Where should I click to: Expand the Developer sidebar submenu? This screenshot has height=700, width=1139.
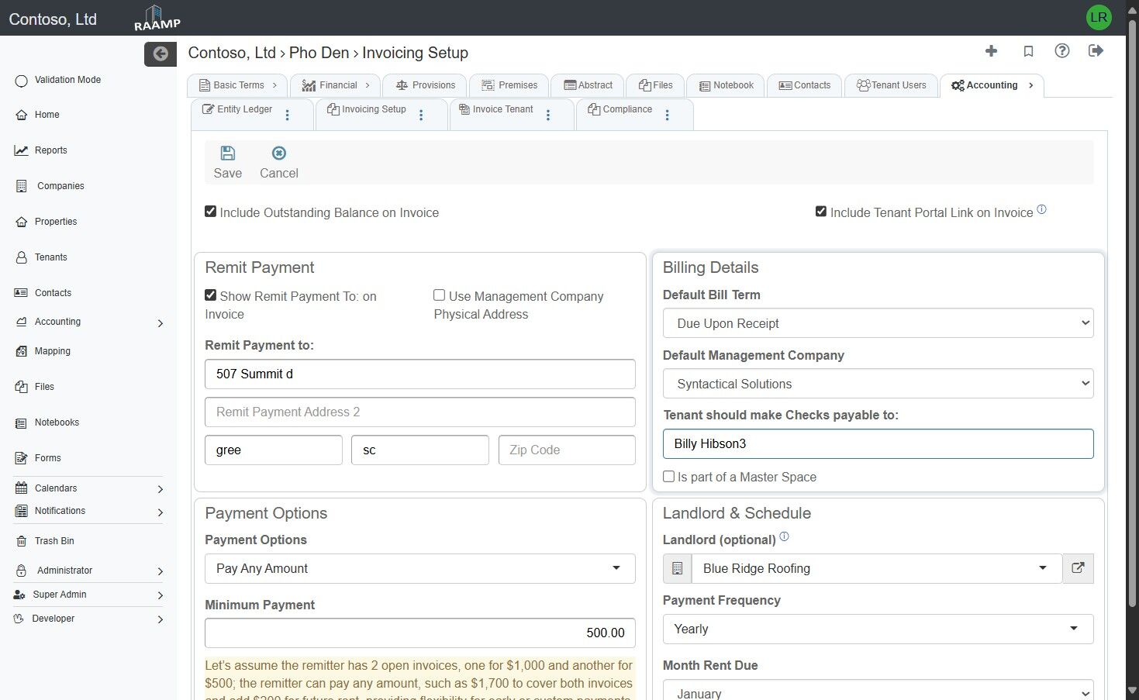(160, 619)
